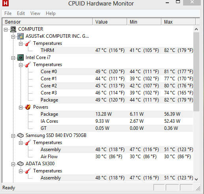The height and width of the screenshot is (194, 204).
Task: Select the THRM sensor row
Action: coord(116,50)
